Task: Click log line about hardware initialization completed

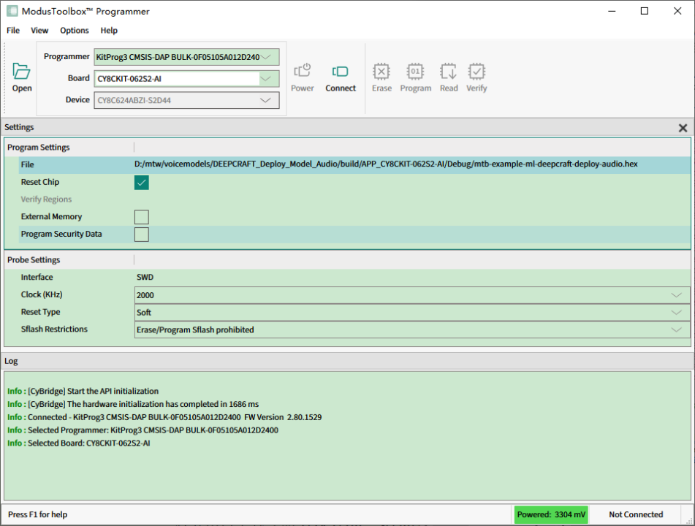Action: [133, 404]
